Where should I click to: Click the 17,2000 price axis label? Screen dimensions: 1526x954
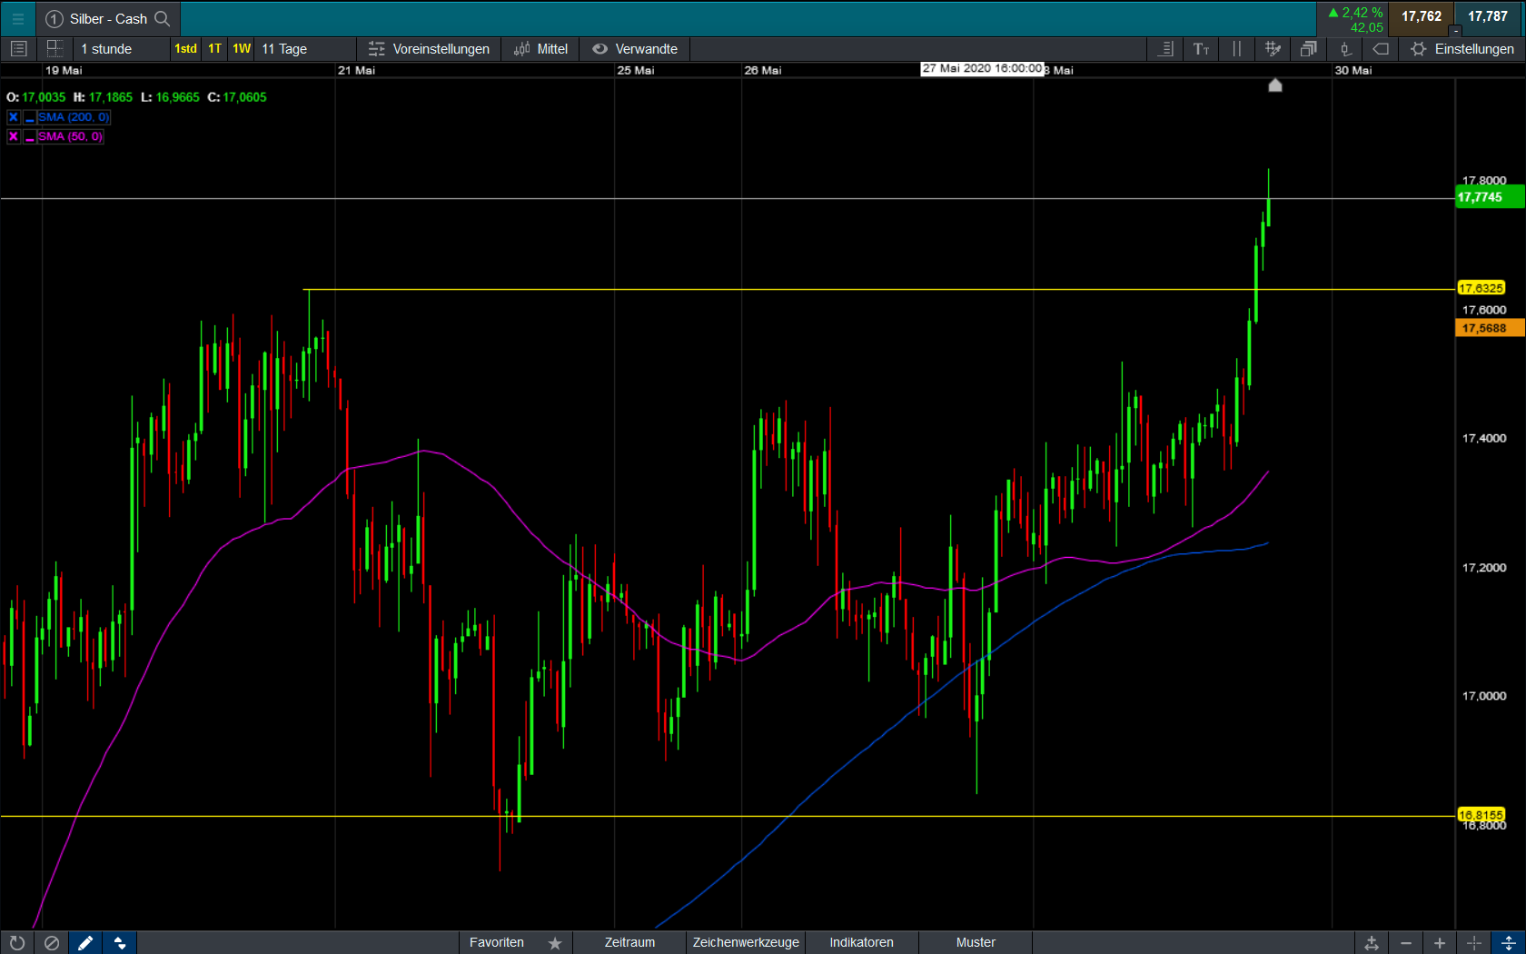point(1484,568)
